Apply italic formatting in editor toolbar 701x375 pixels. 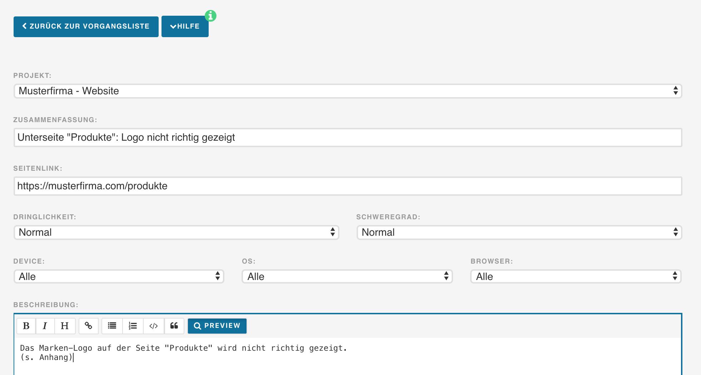click(x=45, y=326)
